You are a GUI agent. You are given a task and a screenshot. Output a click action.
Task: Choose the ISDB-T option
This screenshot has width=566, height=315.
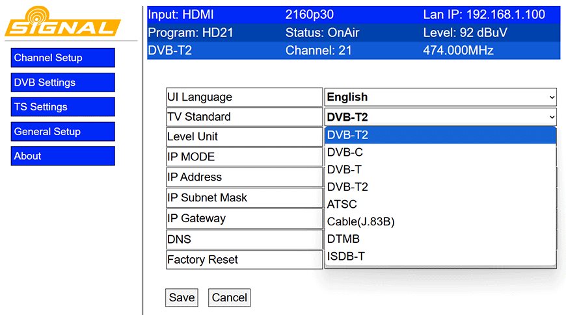(440, 256)
